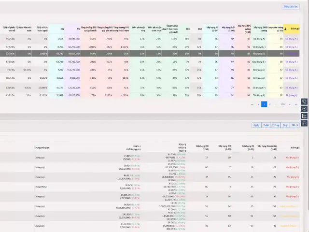This screenshot has width=309, height=232.
Task: Go to the first page arrow
Action: click(x=252, y=104)
